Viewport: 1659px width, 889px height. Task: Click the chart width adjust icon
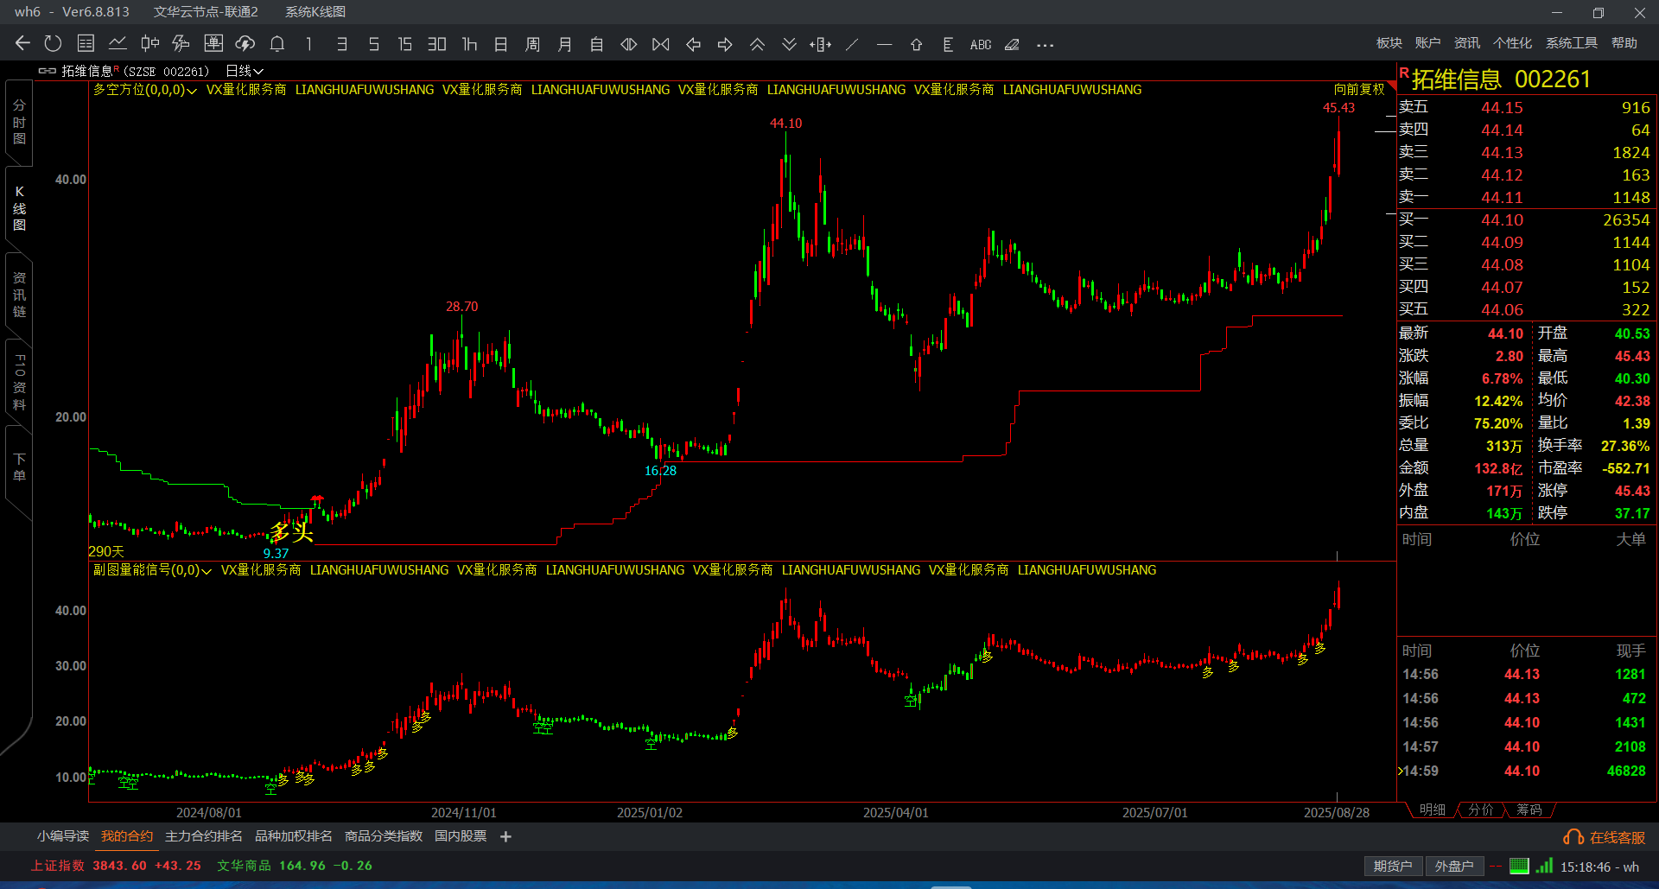click(821, 44)
